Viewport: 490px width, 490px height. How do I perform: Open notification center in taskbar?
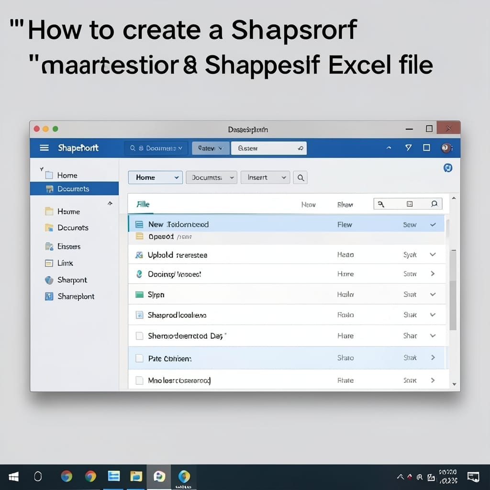click(x=473, y=477)
